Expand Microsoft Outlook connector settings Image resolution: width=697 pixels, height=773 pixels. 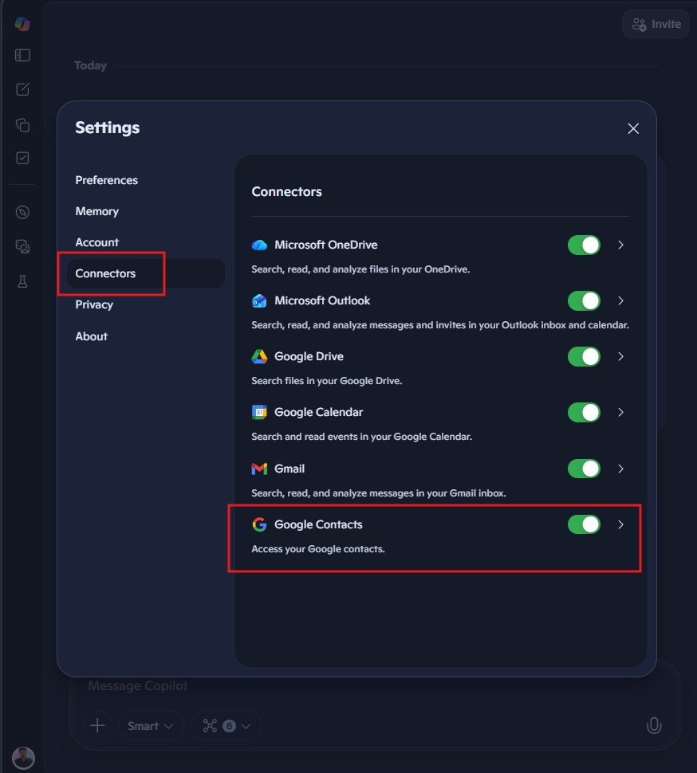[x=620, y=300]
